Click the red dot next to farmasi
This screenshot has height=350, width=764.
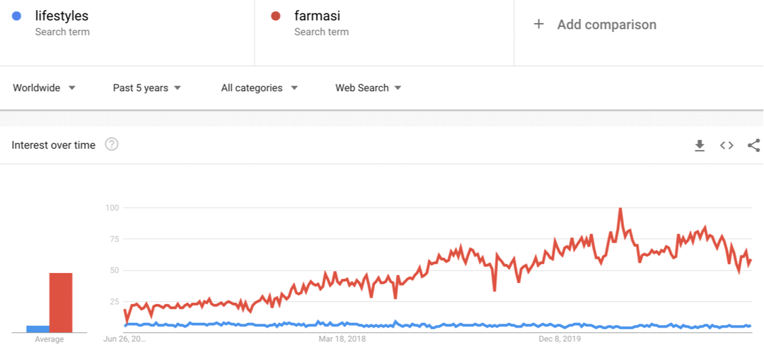[x=275, y=16]
